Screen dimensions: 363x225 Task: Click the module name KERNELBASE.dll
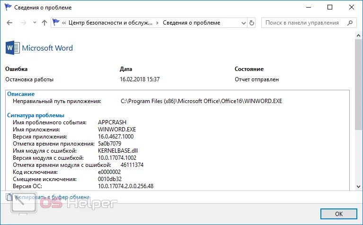118,151
